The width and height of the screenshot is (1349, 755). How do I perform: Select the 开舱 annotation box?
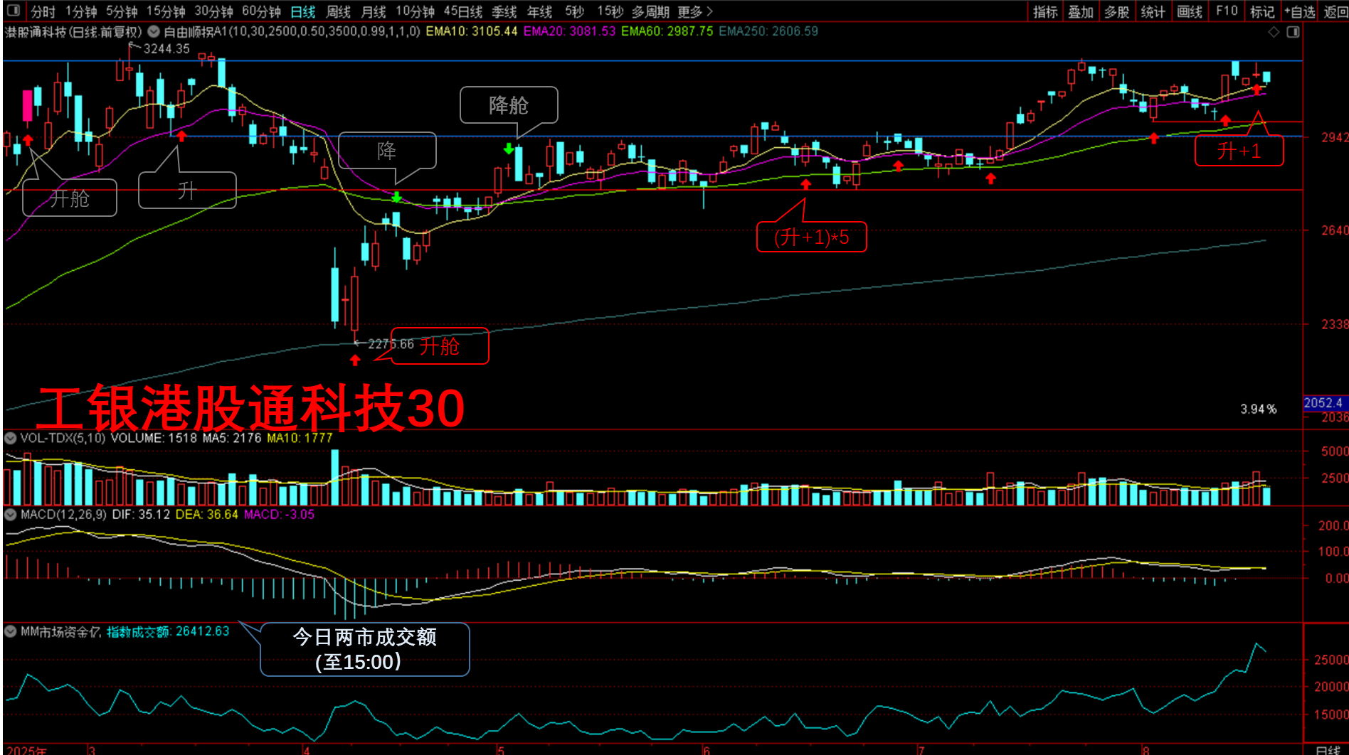click(70, 198)
